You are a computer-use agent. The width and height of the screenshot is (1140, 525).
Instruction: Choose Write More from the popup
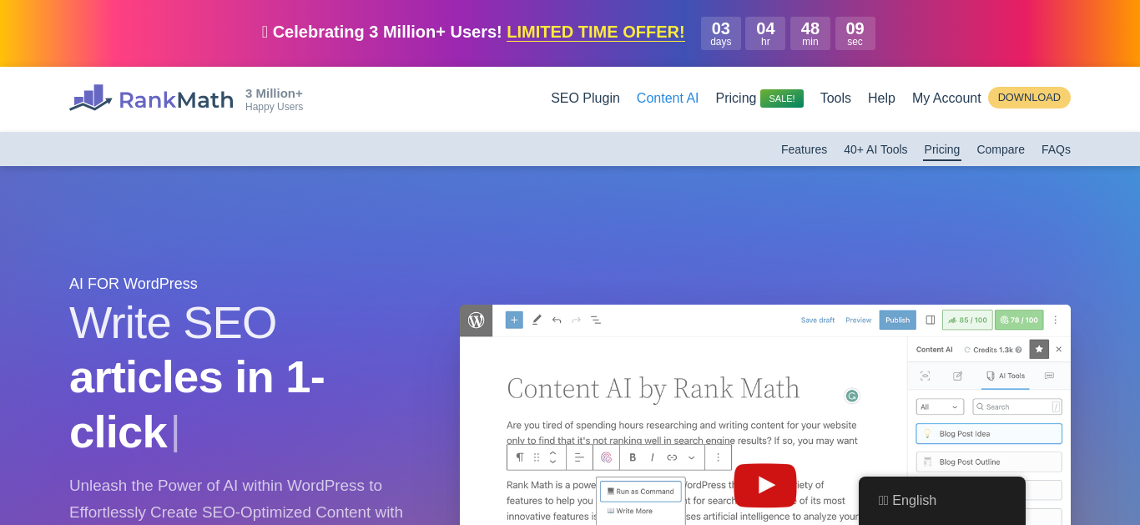pyautogui.click(x=630, y=511)
